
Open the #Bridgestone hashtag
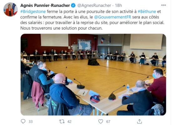coord(33,12)
